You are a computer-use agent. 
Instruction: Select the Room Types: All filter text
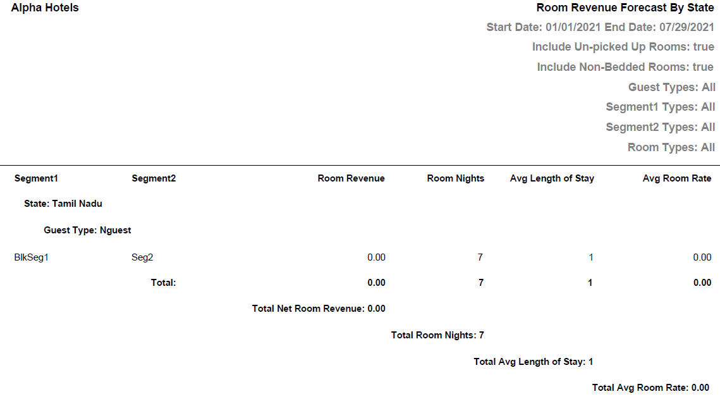coord(671,147)
